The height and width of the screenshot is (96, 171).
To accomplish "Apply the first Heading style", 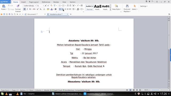I will tap(98, 7).
